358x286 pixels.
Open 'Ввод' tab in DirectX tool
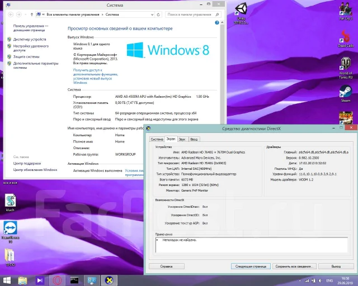point(194,139)
